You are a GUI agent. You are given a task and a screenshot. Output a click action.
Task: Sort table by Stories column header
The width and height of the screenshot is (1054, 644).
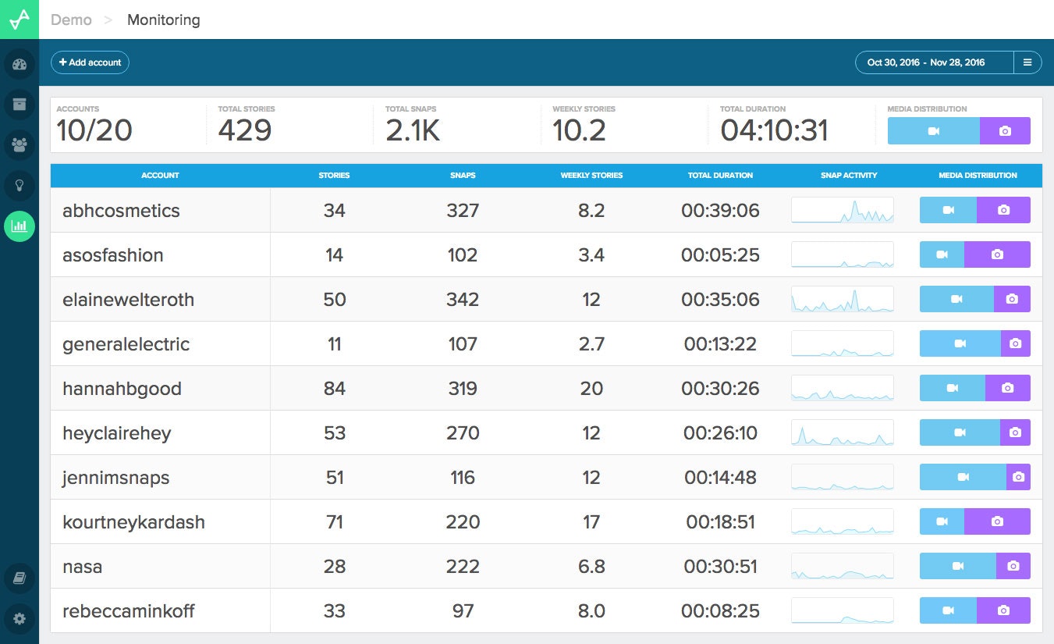coord(334,176)
